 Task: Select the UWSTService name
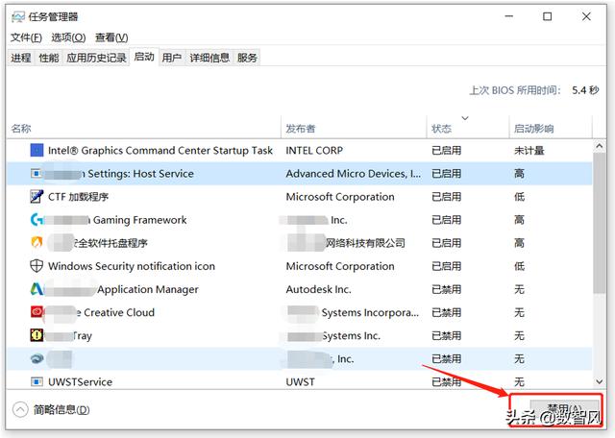pyautogui.click(x=80, y=382)
